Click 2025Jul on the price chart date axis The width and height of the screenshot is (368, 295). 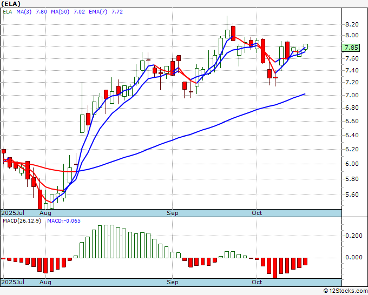(x=13, y=213)
